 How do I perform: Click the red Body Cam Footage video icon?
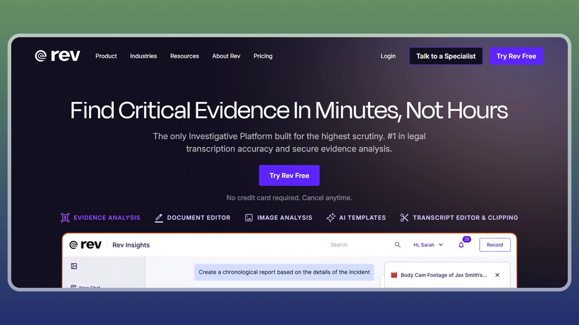(394, 275)
